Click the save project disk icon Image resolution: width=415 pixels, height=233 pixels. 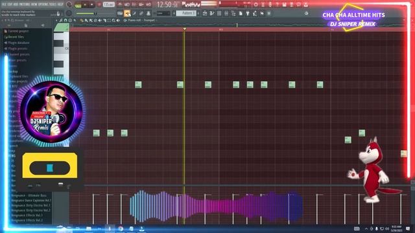(284, 5)
